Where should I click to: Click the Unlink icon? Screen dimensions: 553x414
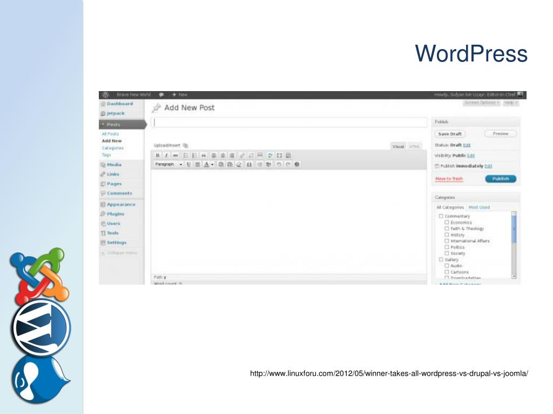coord(251,155)
